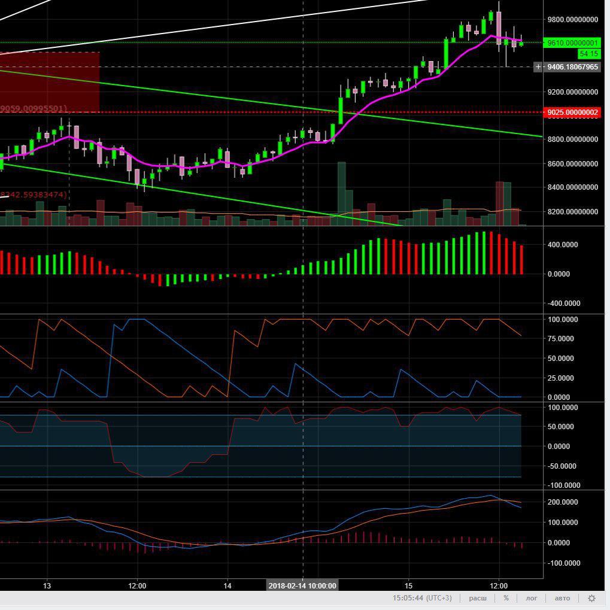
Task: Click the 15 date label on time axis
Action: click(x=408, y=586)
